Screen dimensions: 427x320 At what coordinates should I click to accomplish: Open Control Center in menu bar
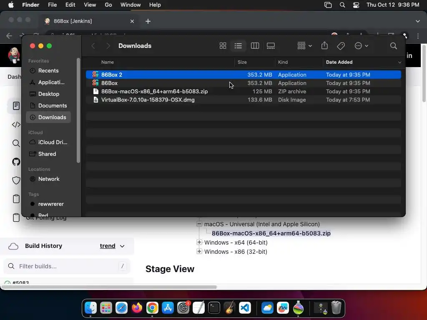pos(356,5)
